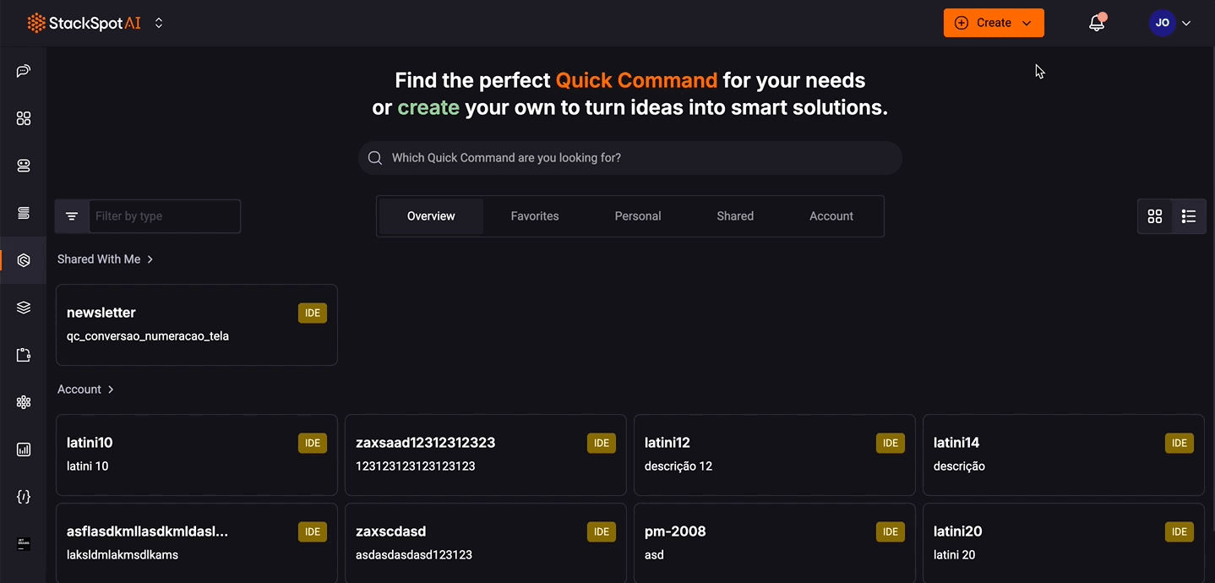The width and height of the screenshot is (1215, 583).
Task: Open the Chat icon in the sidebar
Action: click(23, 70)
